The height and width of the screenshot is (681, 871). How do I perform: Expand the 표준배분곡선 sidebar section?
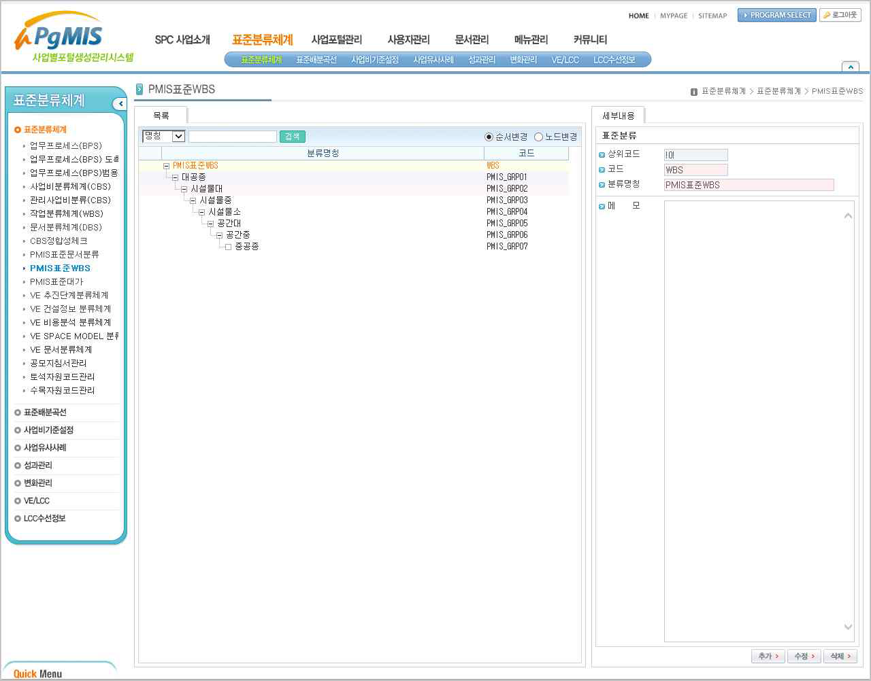(x=45, y=413)
